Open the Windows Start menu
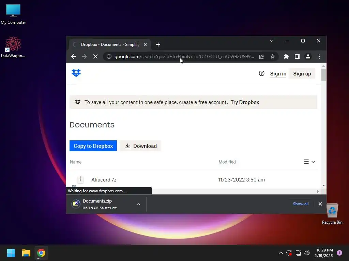The height and width of the screenshot is (261, 349). point(11,253)
